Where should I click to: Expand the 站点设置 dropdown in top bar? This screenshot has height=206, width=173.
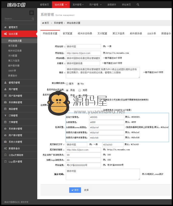(61, 5)
